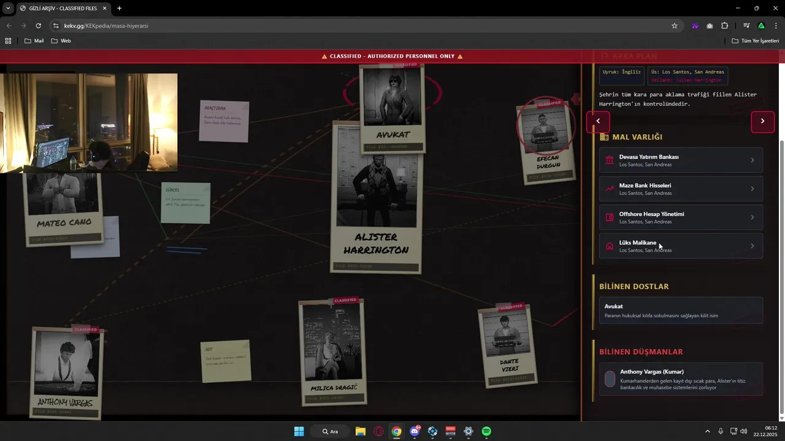Reload the page

point(38,26)
